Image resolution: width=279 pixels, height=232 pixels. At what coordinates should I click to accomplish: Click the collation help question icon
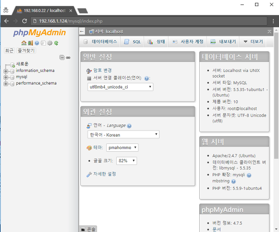(x=147, y=79)
